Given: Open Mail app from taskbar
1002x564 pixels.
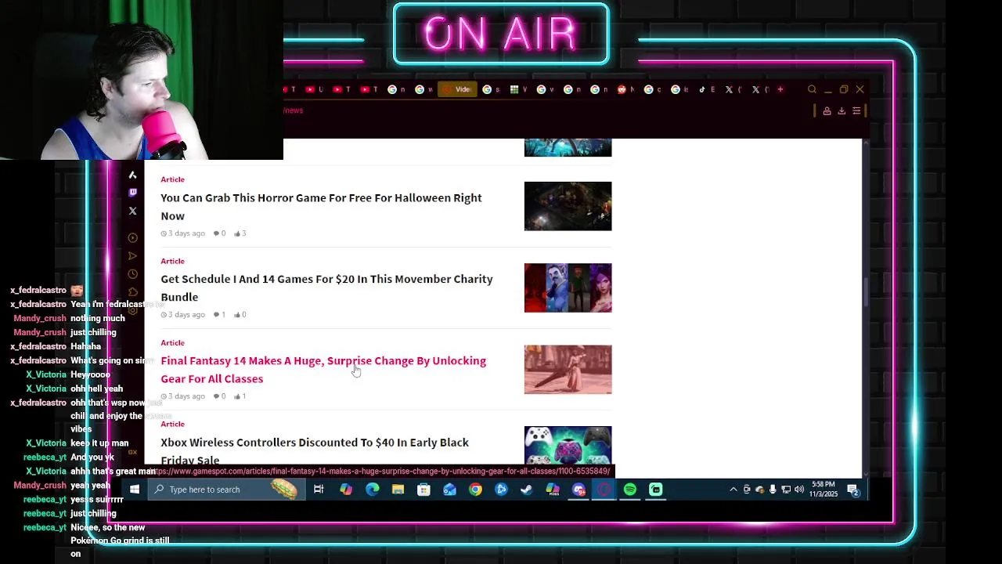Looking at the screenshot, I should pyautogui.click(x=449, y=490).
